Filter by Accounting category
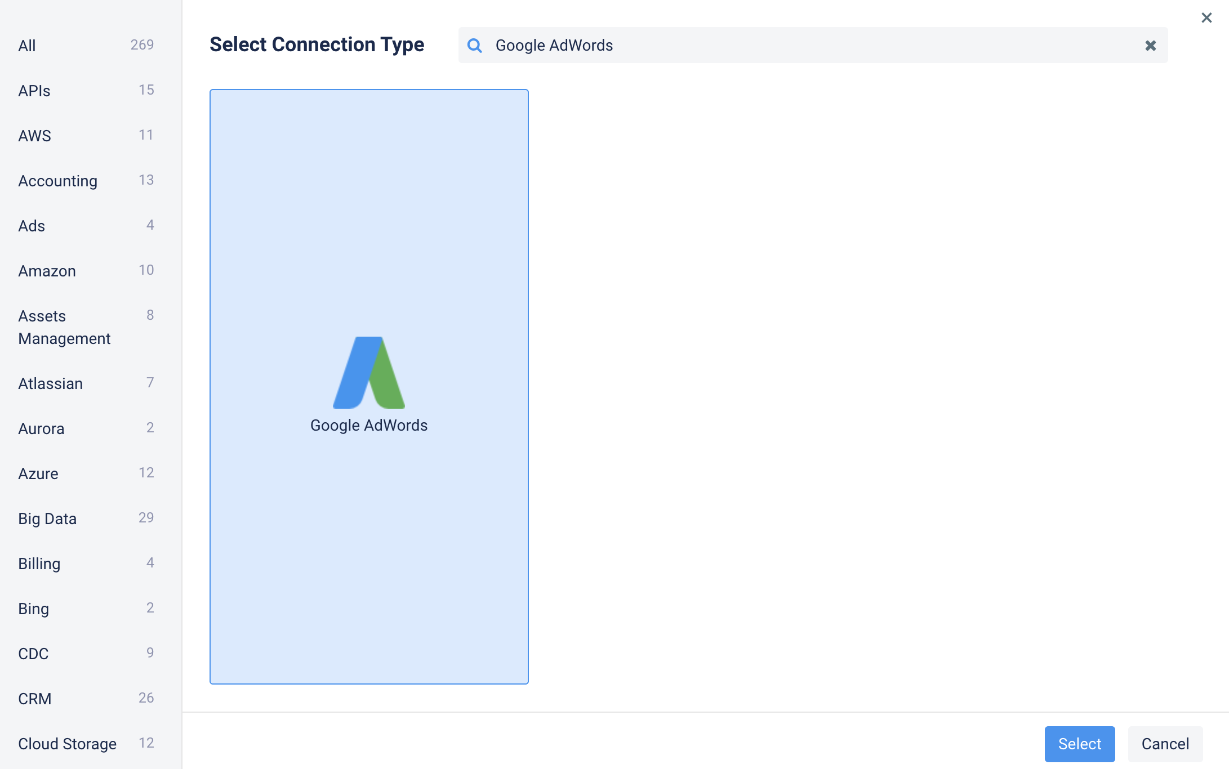This screenshot has height=769, width=1229. coord(86,180)
